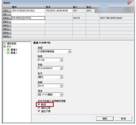This screenshot has height=125, width=136.
Task: Select the 通道 1 tree item
Action: point(14,53)
